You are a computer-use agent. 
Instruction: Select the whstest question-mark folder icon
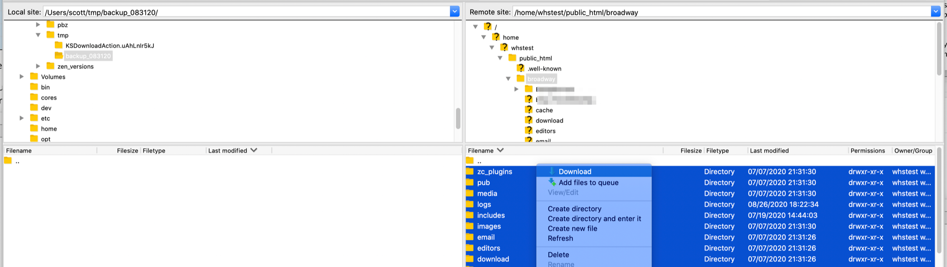[504, 47]
